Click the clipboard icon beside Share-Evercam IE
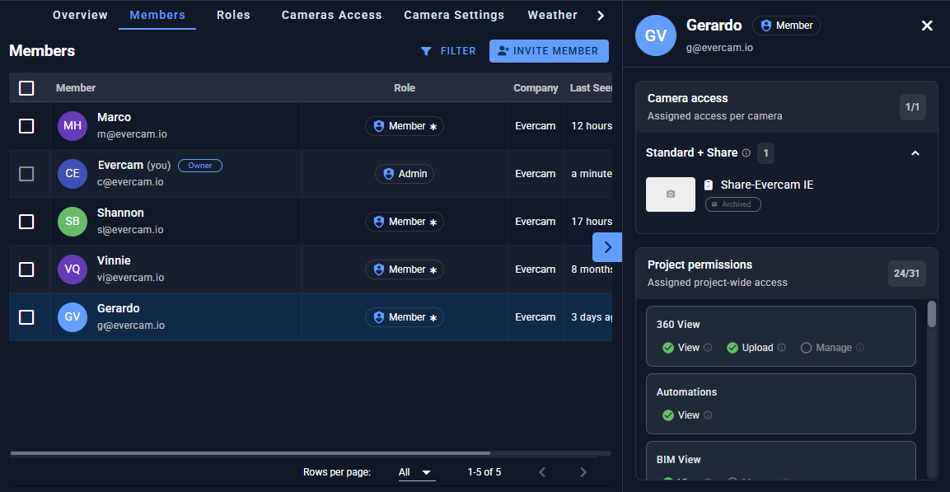This screenshot has height=492, width=950. point(709,185)
